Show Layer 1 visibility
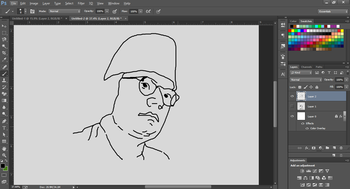Viewport: 350px width, 189px height. tap(292, 106)
